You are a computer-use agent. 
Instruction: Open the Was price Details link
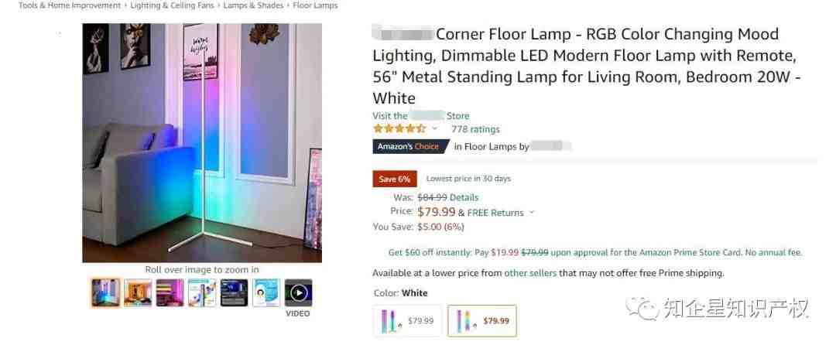tap(464, 197)
